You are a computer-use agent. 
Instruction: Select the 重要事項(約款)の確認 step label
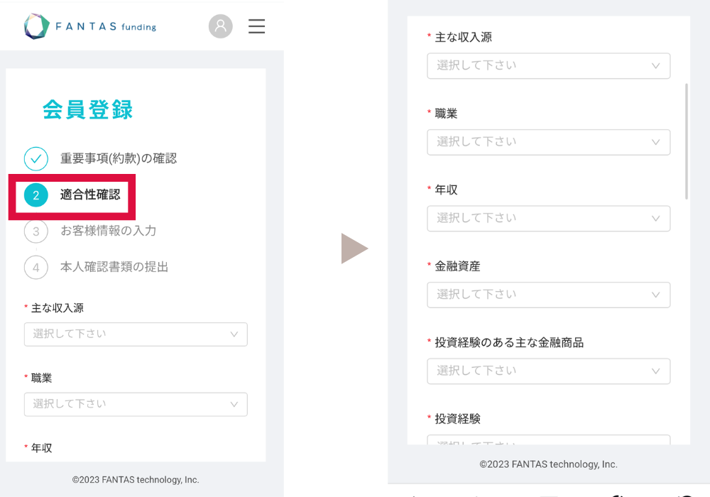point(119,158)
